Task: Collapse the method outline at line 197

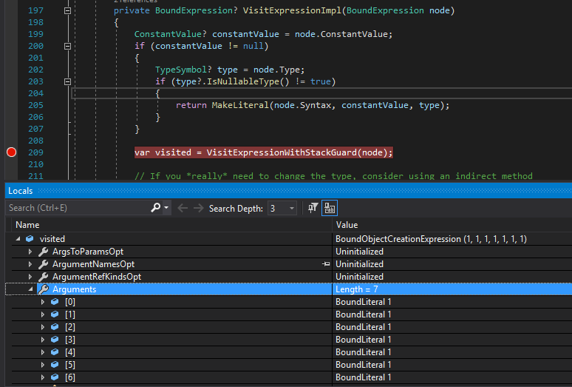Action: coord(67,10)
